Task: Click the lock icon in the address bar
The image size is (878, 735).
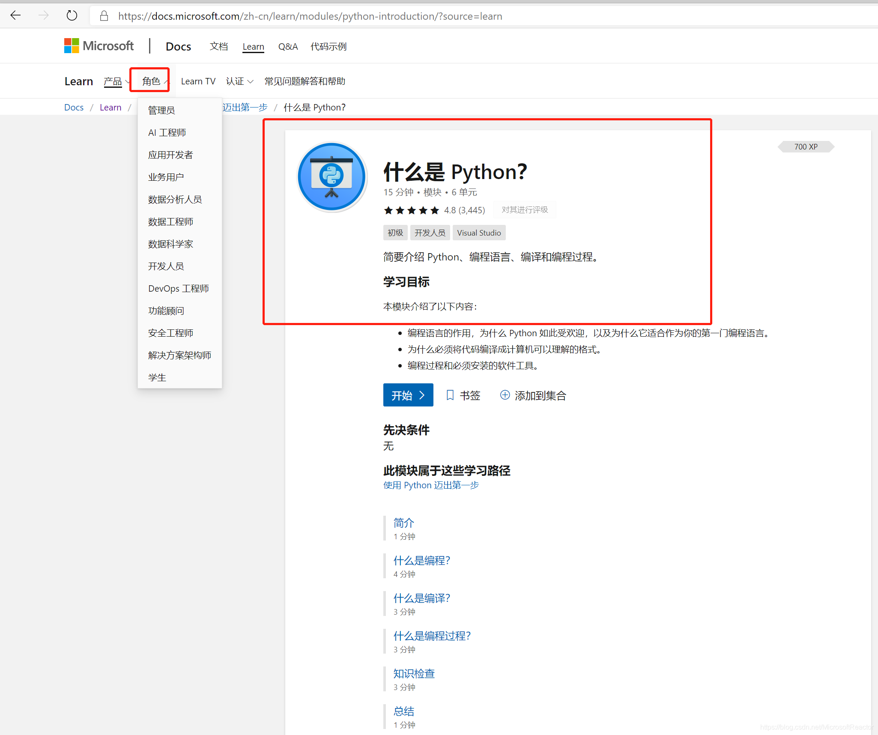Action: coord(104,16)
